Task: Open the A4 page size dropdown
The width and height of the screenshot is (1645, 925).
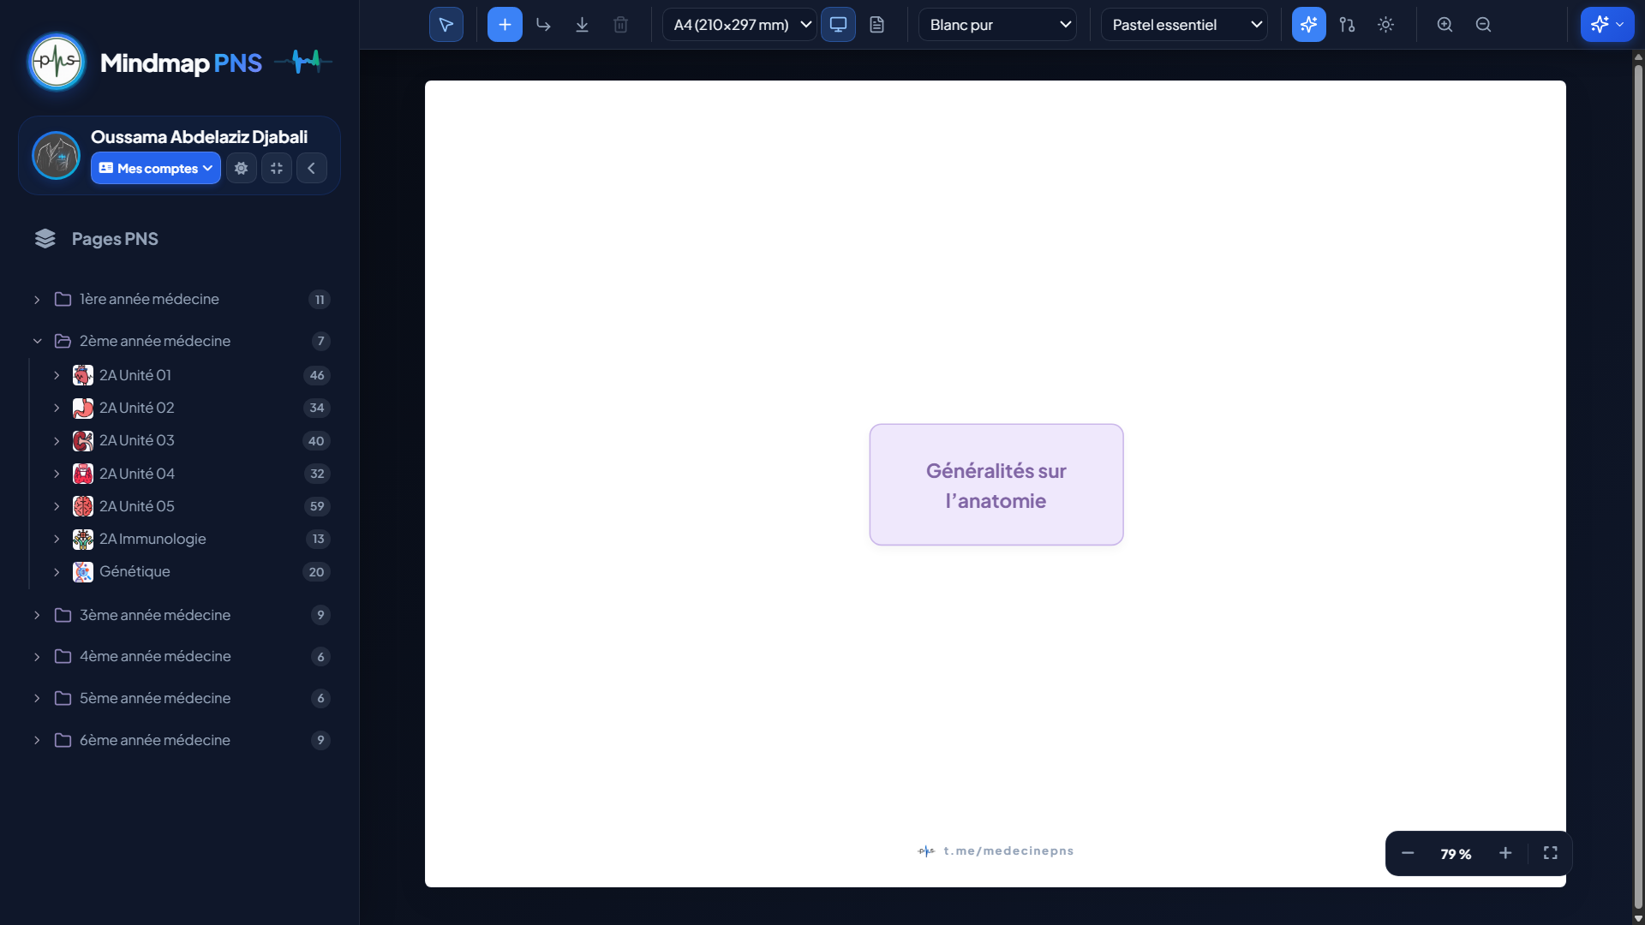Action: [x=739, y=25]
